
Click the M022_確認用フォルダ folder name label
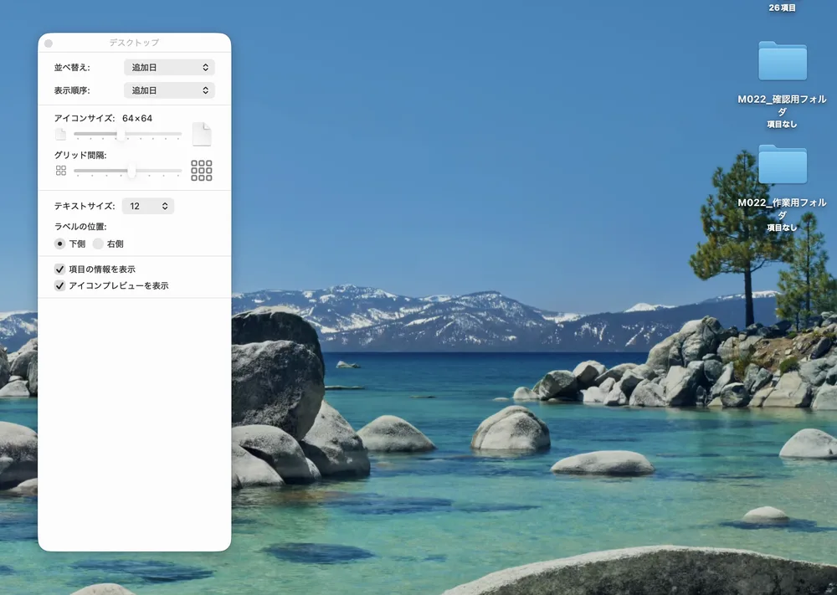point(782,105)
